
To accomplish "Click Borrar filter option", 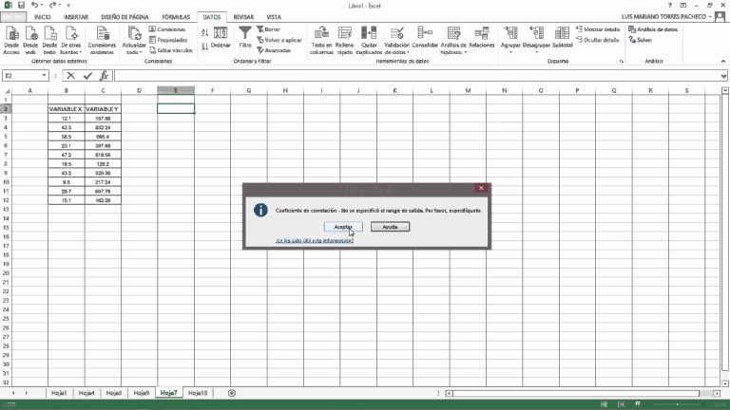I will tap(269, 29).
